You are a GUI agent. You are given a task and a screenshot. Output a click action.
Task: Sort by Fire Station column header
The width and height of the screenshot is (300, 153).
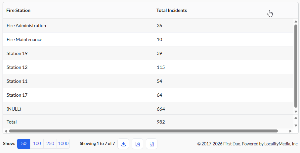tap(19, 10)
